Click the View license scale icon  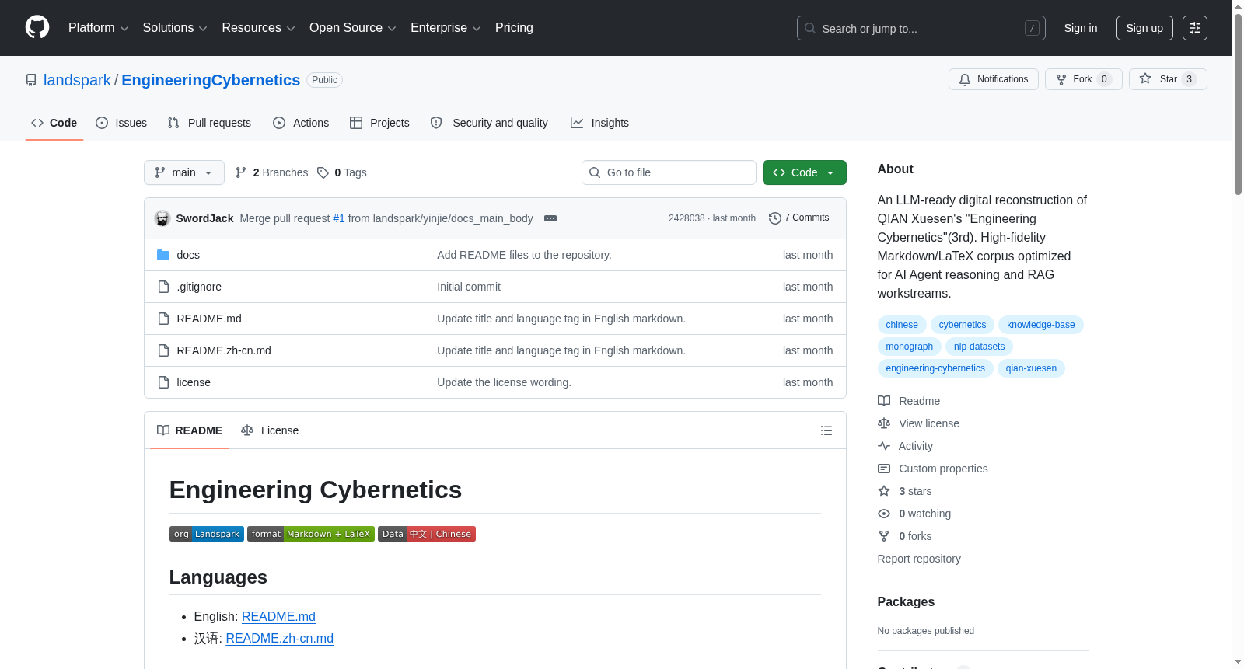884,423
